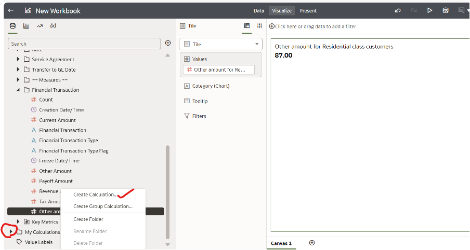Screen dimensions: 470x250
Task: Click the Undo icon in the header
Action: [x=398, y=10]
